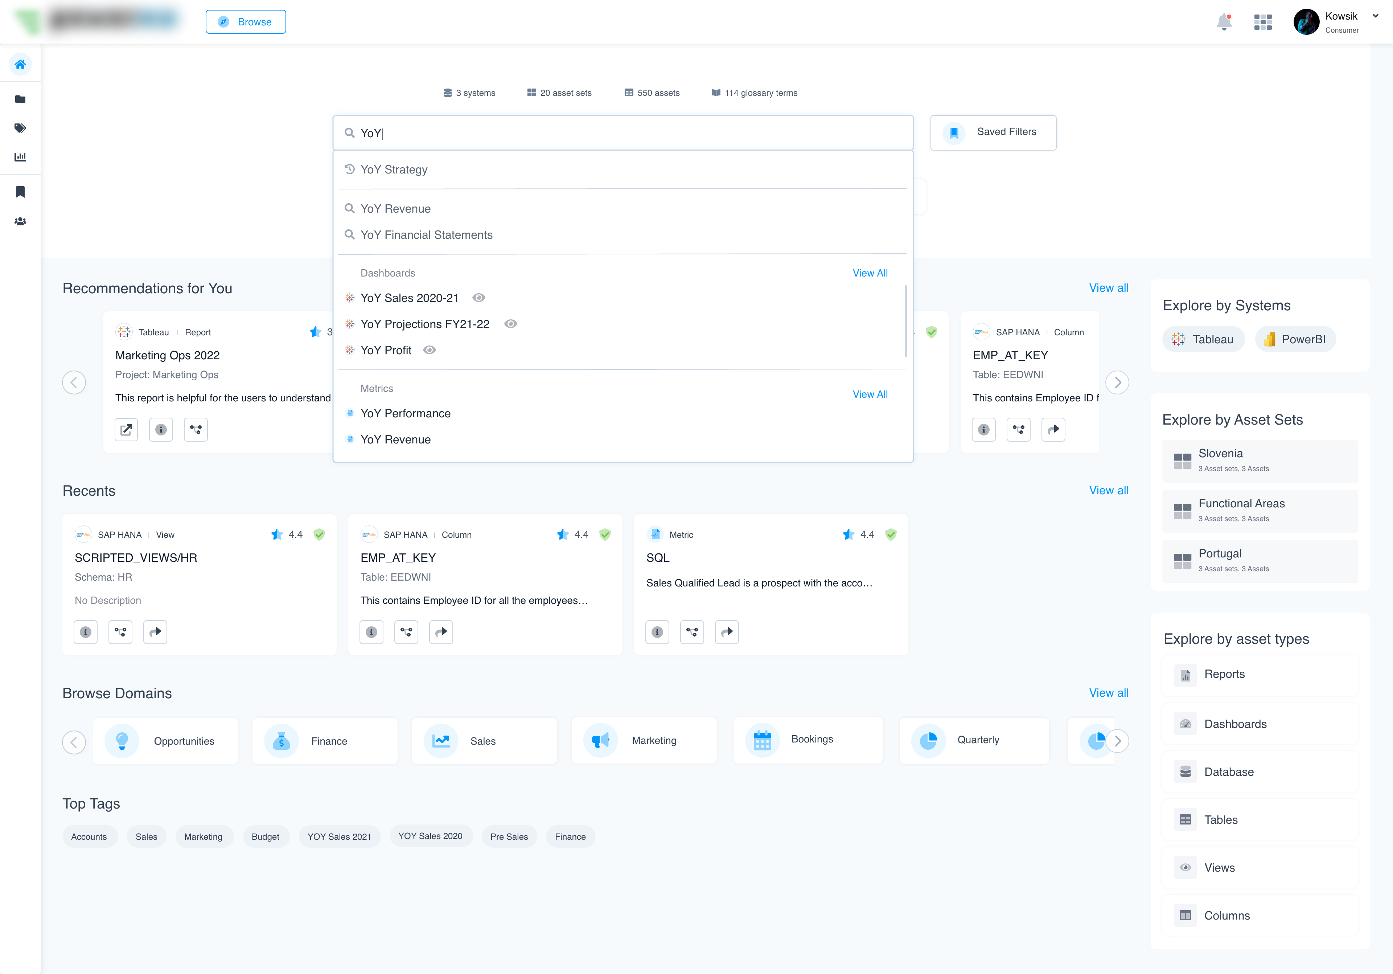The width and height of the screenshot is (1393, 974).
Task: Click lineage icon on SCRIPTED_VIEWS/HR card
Action: [x=120, y=632]
